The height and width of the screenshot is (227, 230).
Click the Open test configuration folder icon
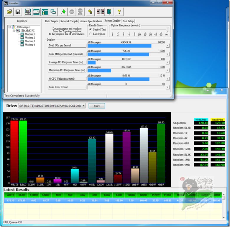10,12
